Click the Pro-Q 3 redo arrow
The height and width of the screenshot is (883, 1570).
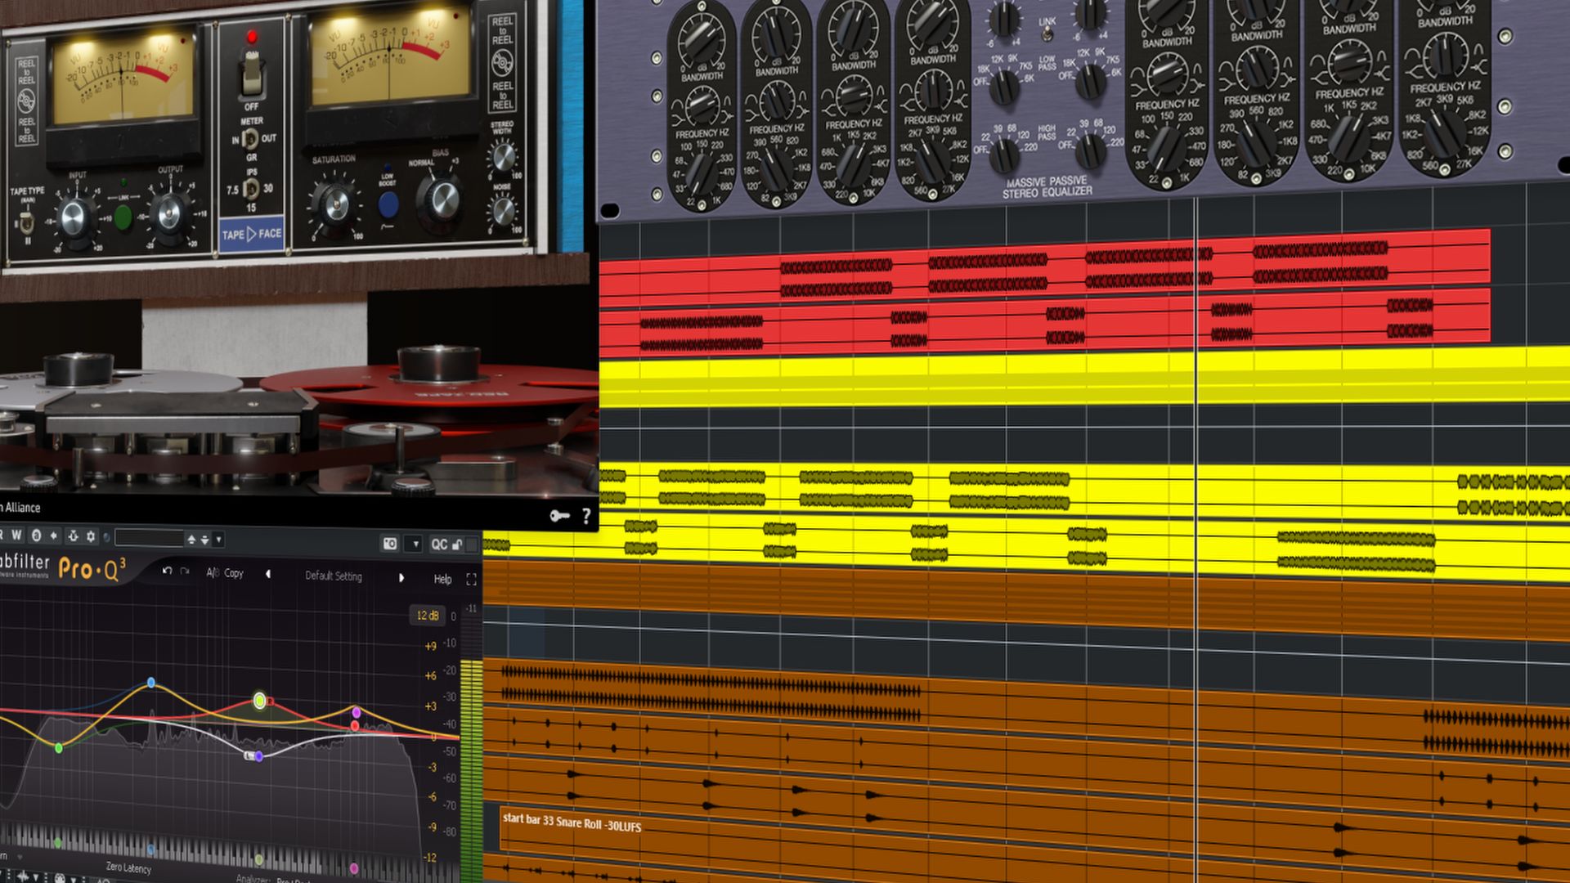point(185,571)
